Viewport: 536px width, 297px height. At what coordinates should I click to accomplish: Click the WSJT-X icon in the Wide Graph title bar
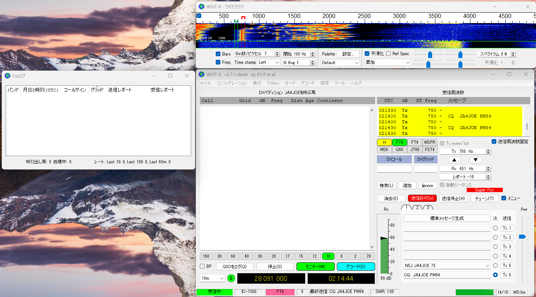pyautogui.click(x=202, y=6)
